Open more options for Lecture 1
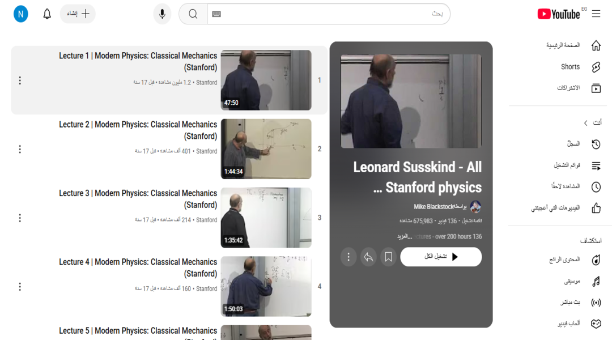This screenshot has height=340, width=612. pos(20,80)
